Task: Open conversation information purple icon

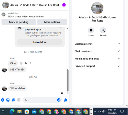Action: click(64, 5)
